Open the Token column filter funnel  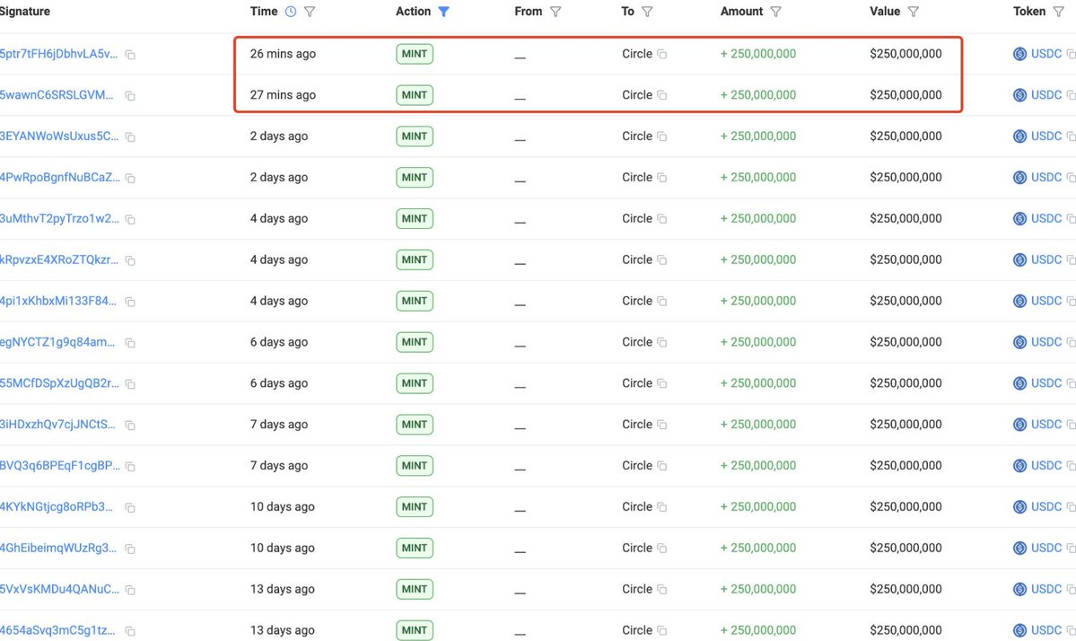tap(1060, 11)
